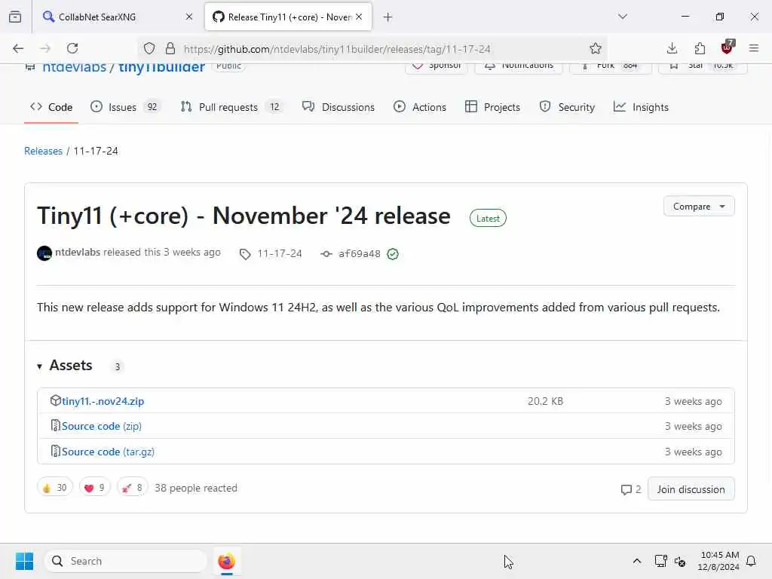Click the Firefox icon in the taskbar
Viewport: 772px width, 579px height.
pyautogui.click(x=226, y=561)
